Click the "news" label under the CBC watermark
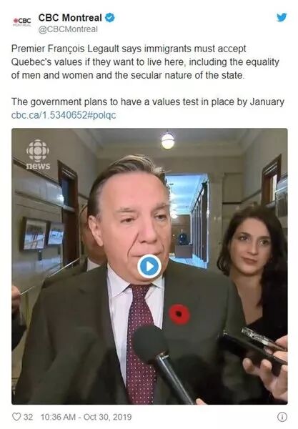 pyautogui.click(x=38, y=166)
